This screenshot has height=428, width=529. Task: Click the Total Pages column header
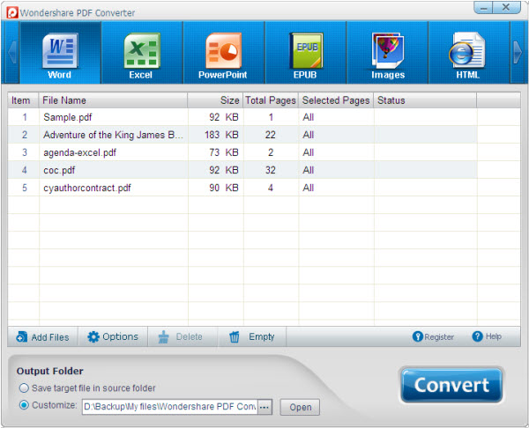coord(271,100)
